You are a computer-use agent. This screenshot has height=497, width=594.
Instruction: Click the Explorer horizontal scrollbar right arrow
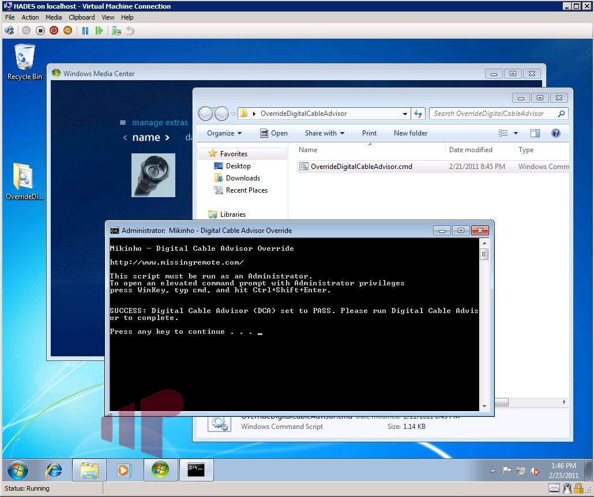click(564, 402)
